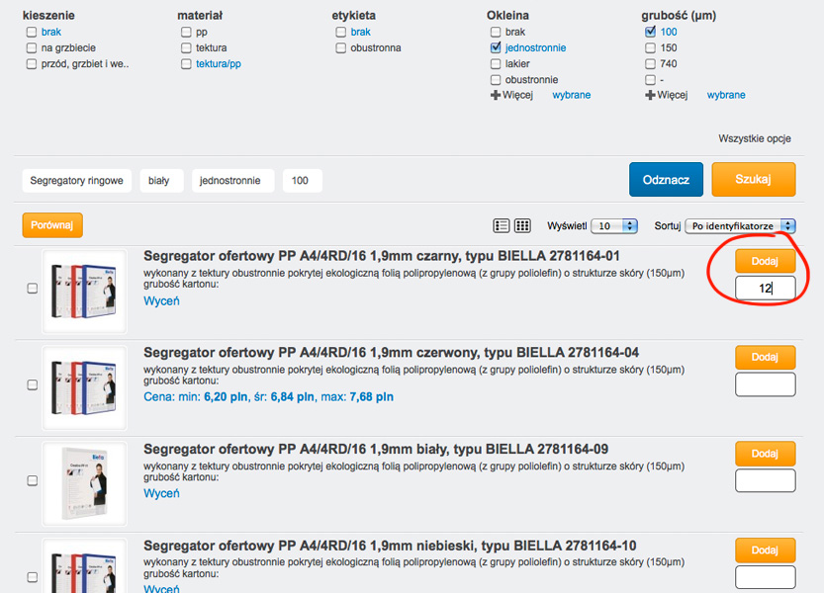This screenshot has height=593, width=824.
Task: Tick the przód, grzbiet i we.. checkbox
Action: pos(32,64)
